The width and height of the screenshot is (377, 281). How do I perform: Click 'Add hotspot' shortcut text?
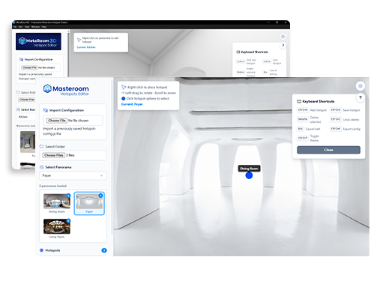(318, 110)
